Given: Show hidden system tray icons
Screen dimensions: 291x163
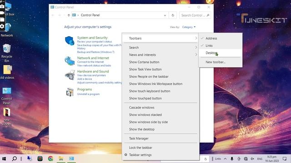Looking at the screenshot, I should [x=225, y=159].
